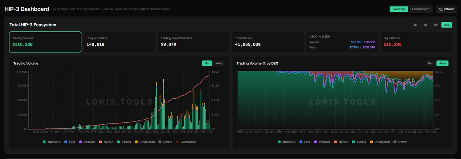Set time range to 4H
The height and width of the screenshot is (159, 461).
point(415,25)
